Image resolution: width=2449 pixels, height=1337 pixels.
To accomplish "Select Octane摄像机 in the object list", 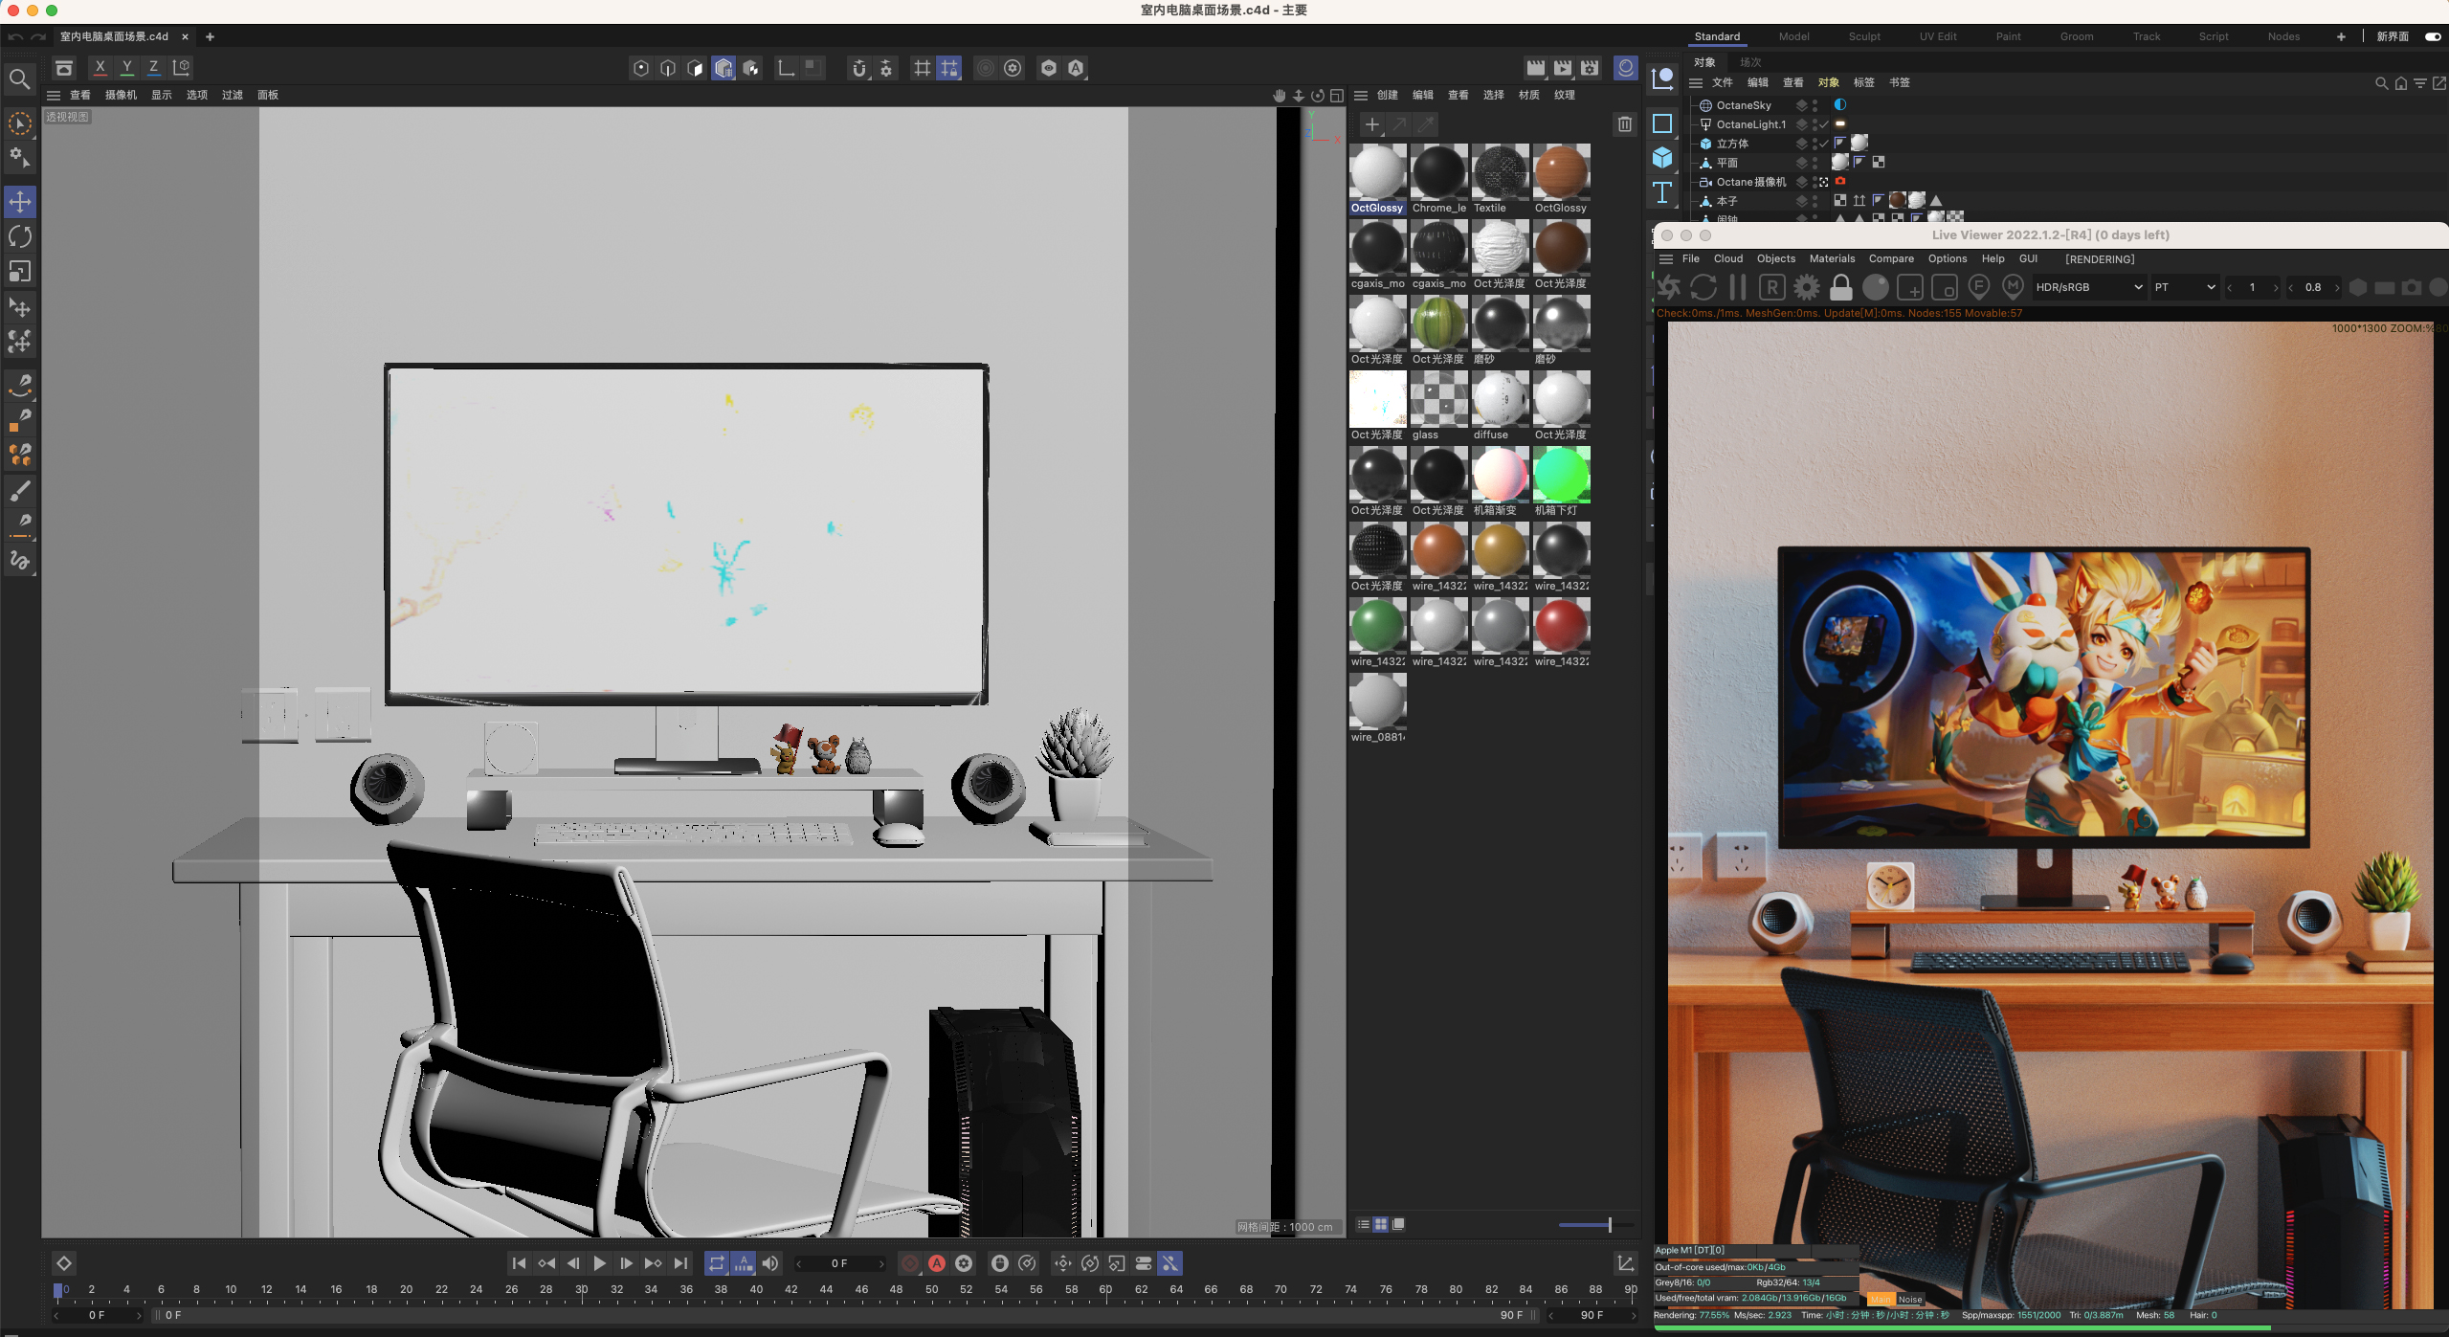I will [1750, 182].
